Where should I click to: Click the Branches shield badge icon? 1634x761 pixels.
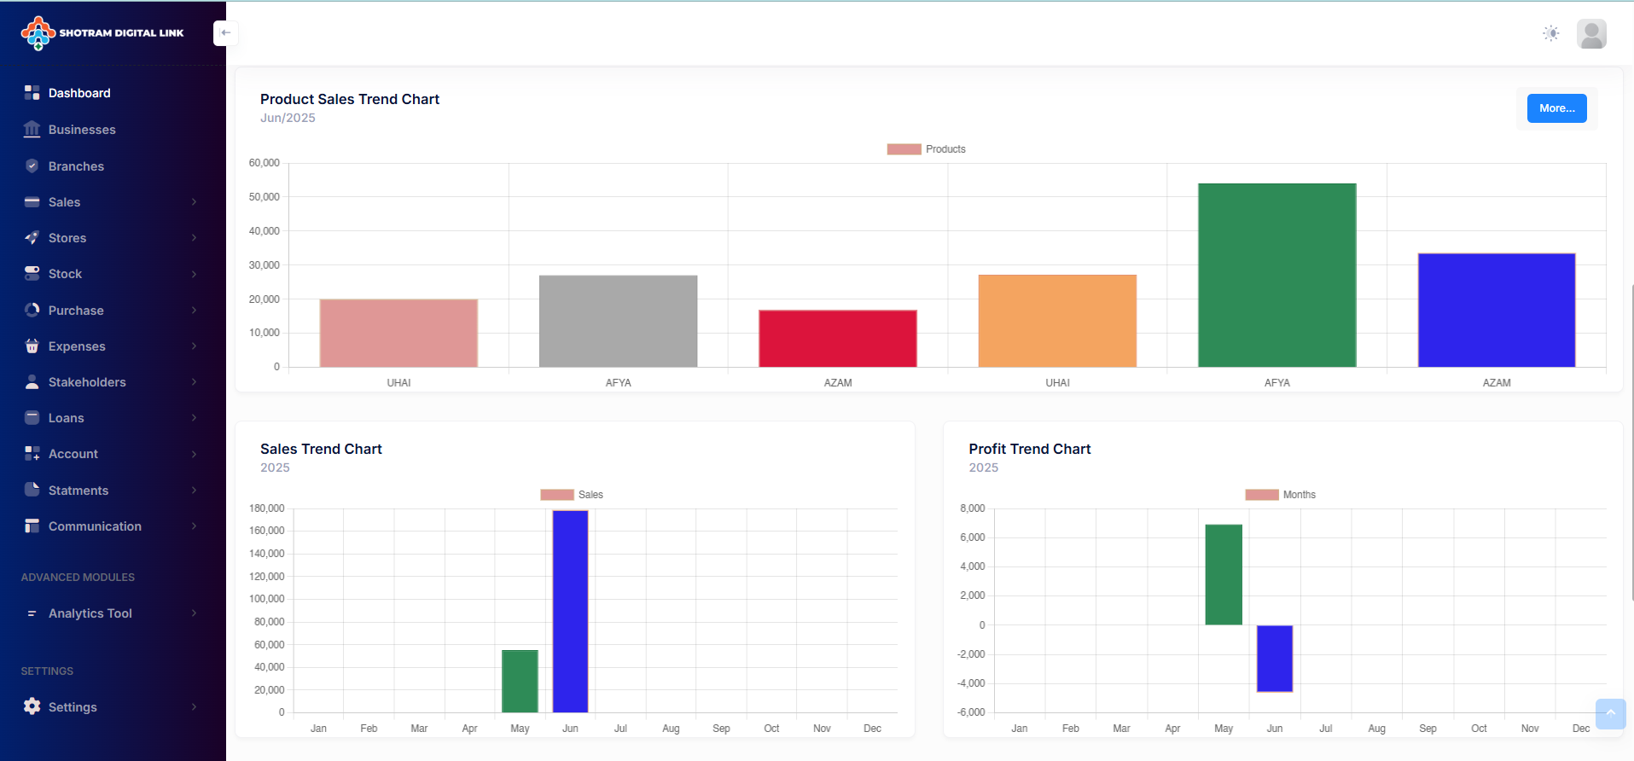[32, 166]
